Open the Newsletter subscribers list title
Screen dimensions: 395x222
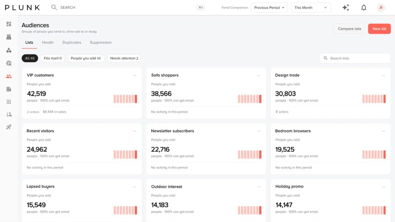pos(172,131)
